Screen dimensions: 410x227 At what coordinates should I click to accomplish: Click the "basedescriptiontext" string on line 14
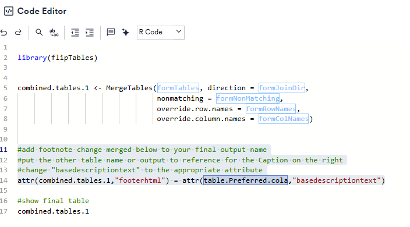(x=336, y=180)
